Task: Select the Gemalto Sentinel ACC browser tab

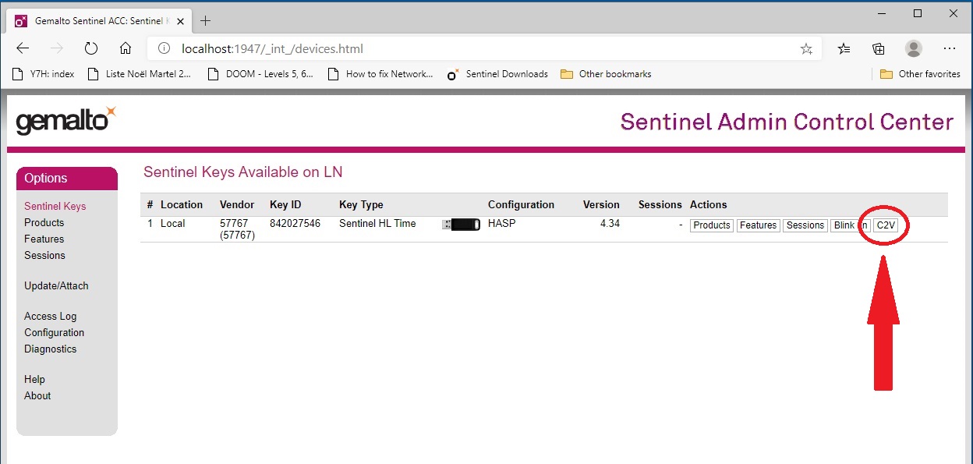Action: point(100,20)
